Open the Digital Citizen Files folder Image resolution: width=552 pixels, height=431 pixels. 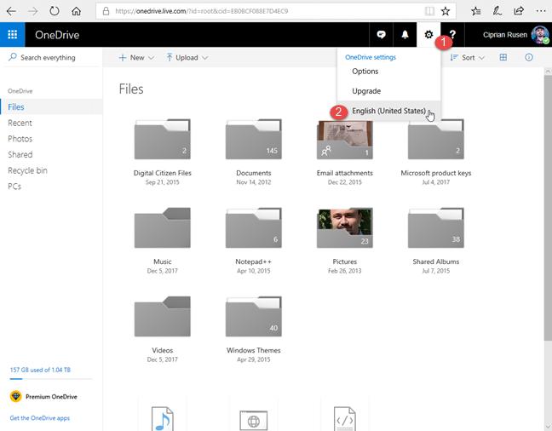pyautogui.click(x=163, y=139)
